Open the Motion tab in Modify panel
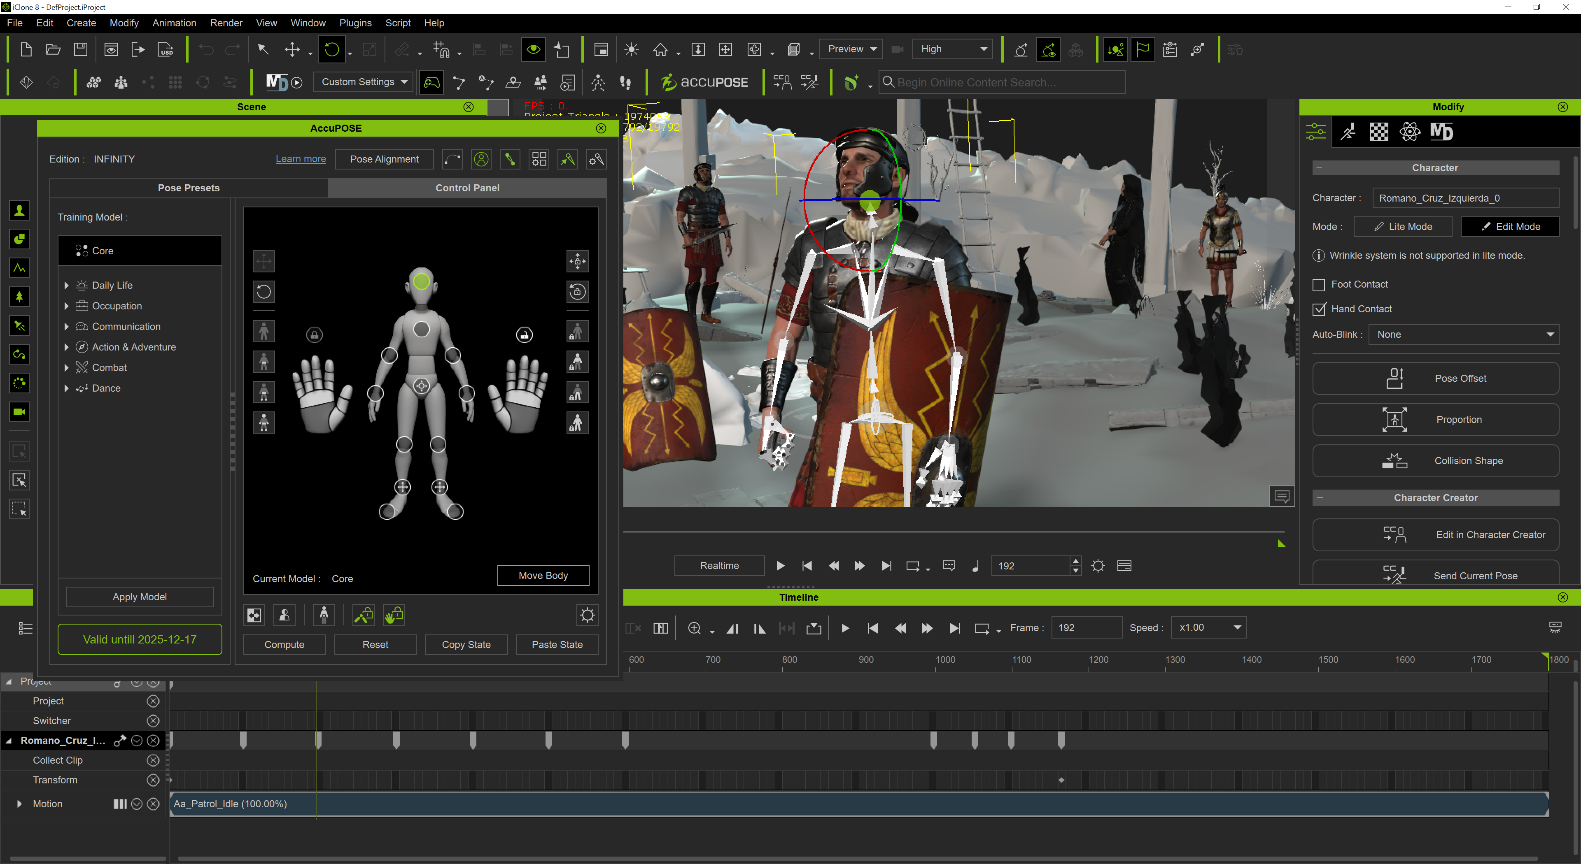Image resolution: width=1581 pixels, height=864 pixels. click(x=1348, y=131)
